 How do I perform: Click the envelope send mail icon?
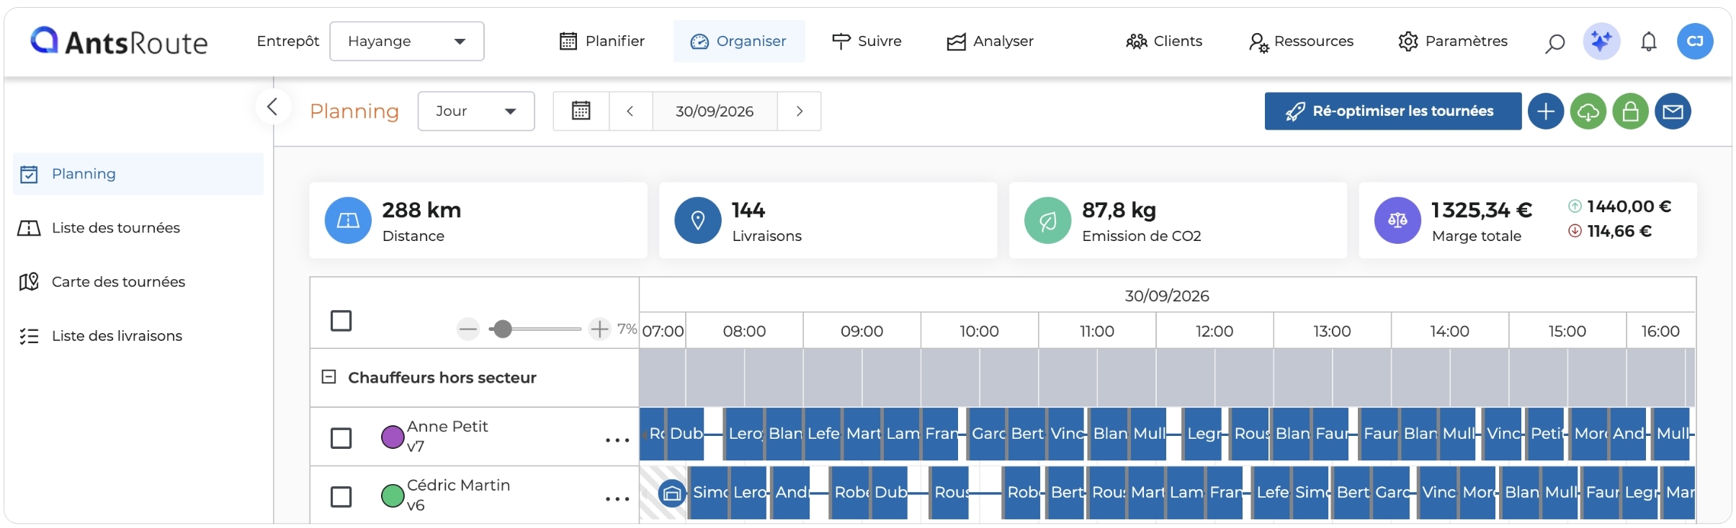[1673, 111]
